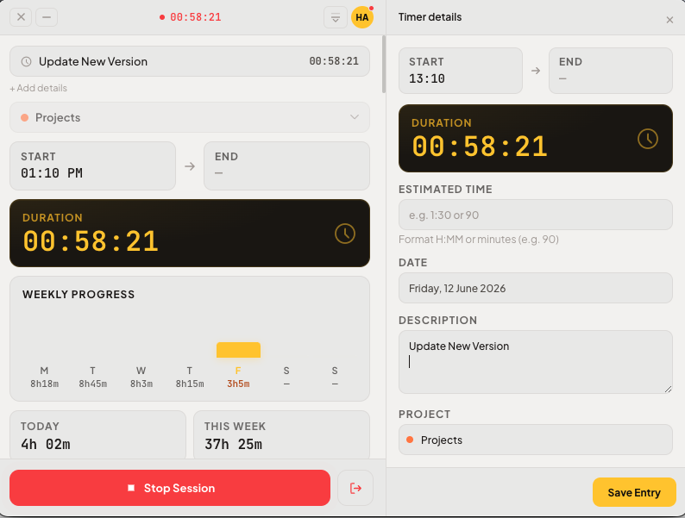
Task: Expand the Projects dropdown chevron
Action: pyautogui.click(x=355, y=117)
